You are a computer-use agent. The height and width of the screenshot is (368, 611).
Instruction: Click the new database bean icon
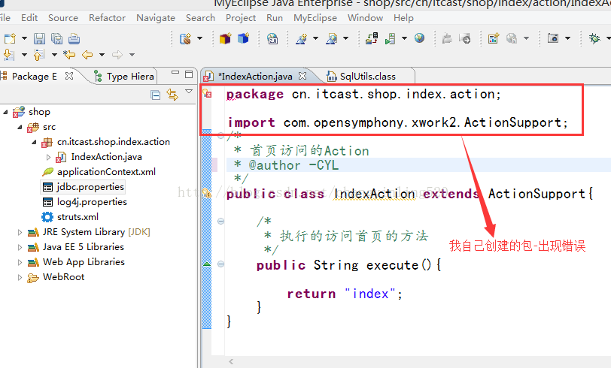[x=185, y=38]
